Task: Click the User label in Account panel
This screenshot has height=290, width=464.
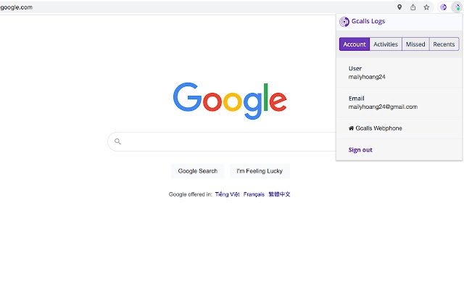Action: (355, 68)
